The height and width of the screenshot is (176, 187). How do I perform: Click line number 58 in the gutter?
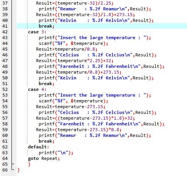tap(5, 124)
